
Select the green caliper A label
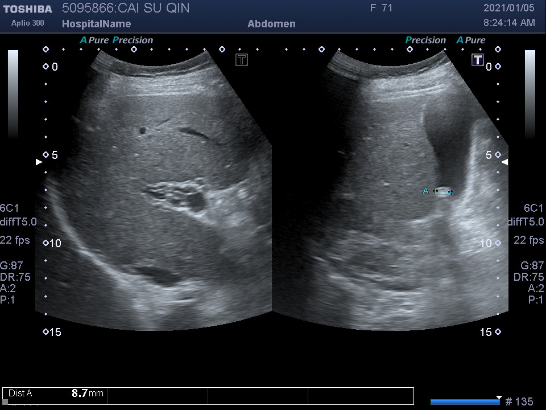[x=425, y=191]
